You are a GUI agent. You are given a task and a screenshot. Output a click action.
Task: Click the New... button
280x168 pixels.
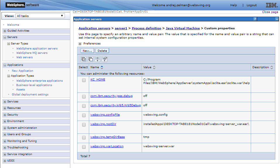point(87,51)
